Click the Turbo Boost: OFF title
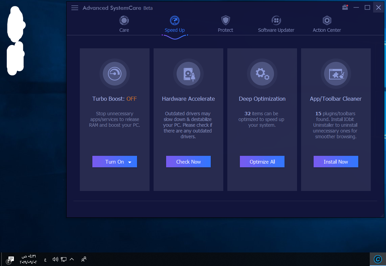 [114, 99]
